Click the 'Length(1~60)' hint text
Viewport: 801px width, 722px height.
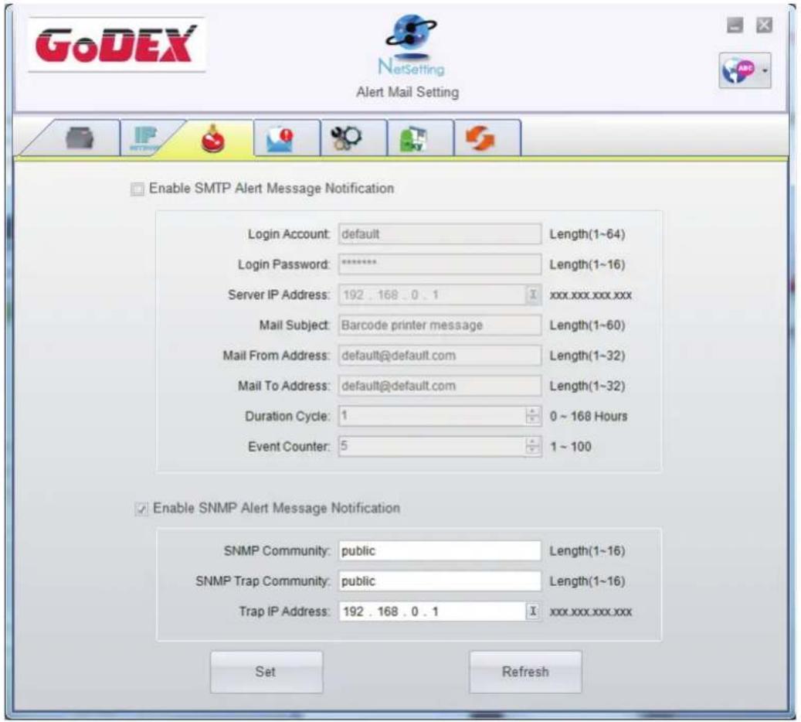[588, 325]
